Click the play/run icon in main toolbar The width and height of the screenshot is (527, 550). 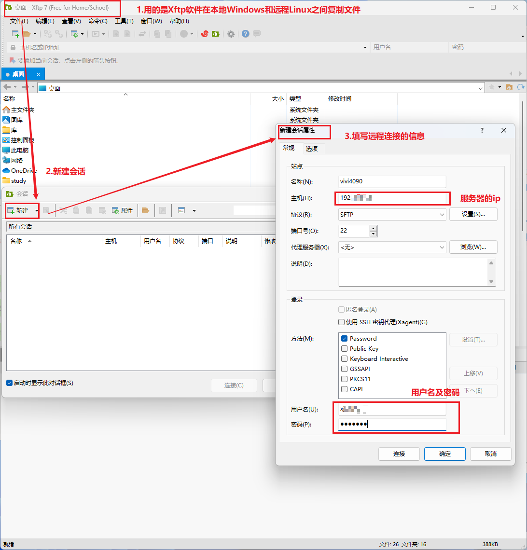coord(96,34)
